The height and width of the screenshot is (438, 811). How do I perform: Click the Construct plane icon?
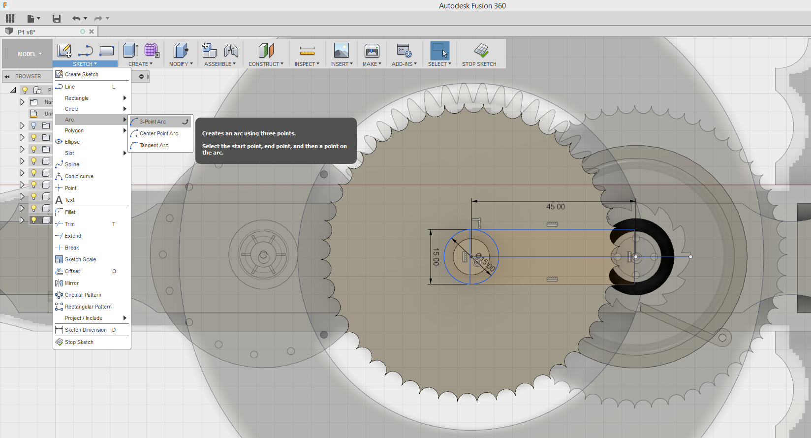266,51
